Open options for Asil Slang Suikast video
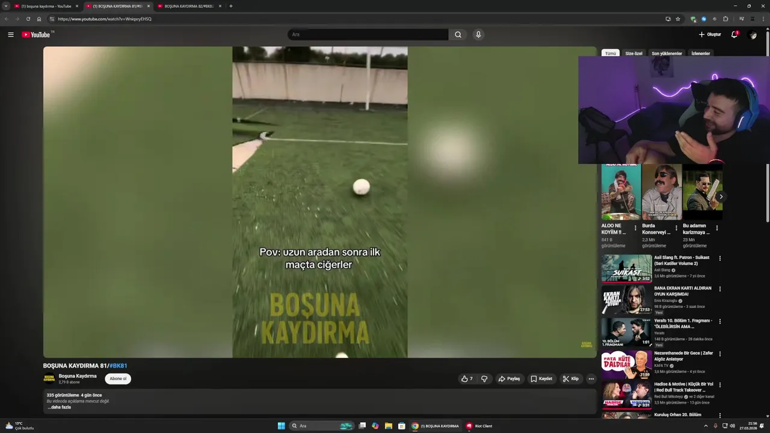This screenshot has width=770, height=433. click(719, 259)
